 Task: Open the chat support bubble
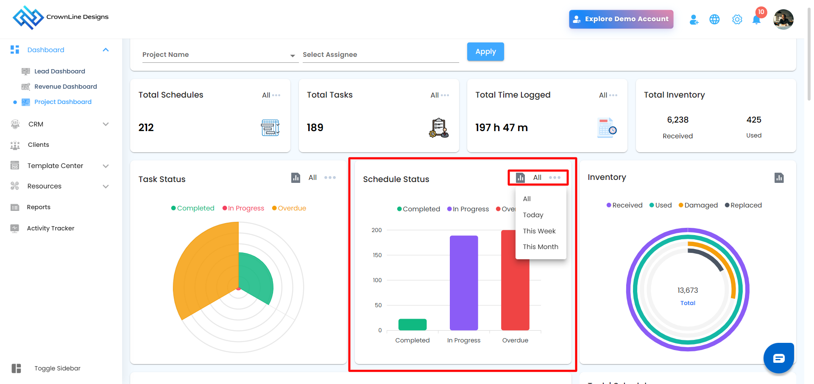click(x=778, y=358)
